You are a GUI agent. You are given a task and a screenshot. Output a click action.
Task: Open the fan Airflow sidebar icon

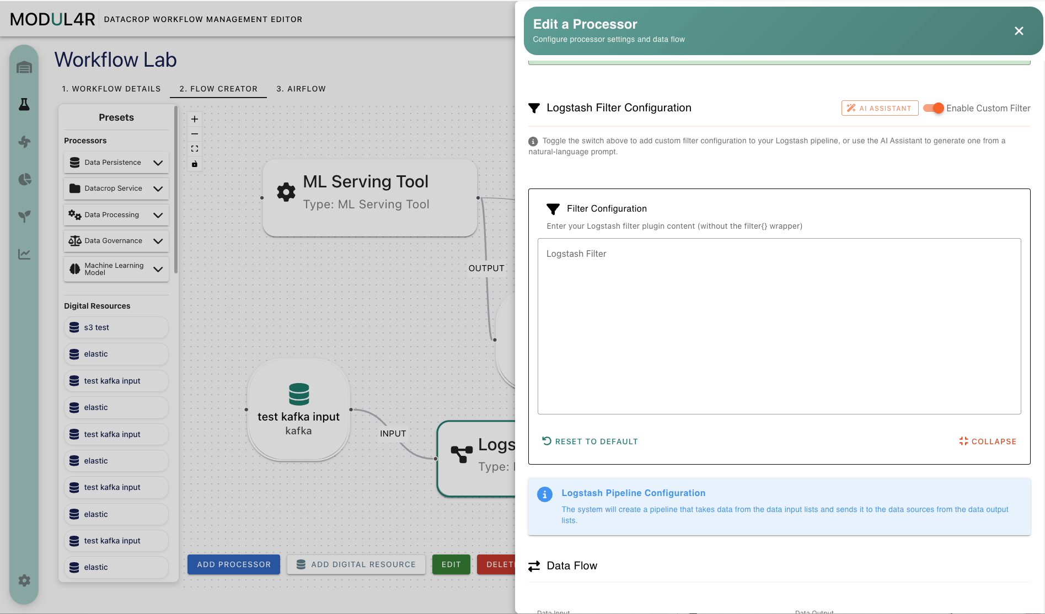point(24,142)
